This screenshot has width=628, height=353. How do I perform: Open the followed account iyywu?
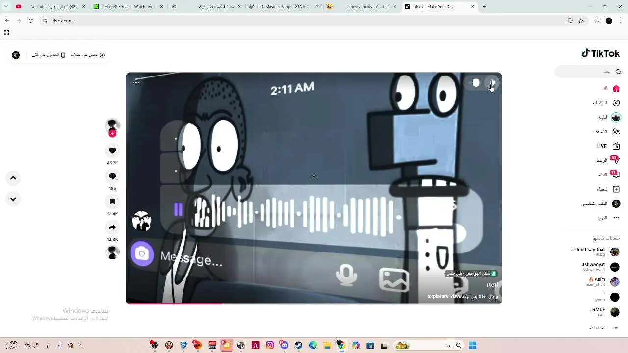click(607, 297)
